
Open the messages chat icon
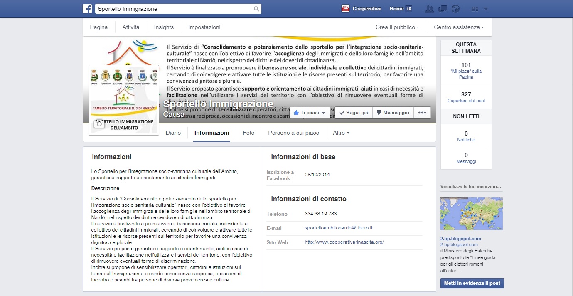click(443, 9)
